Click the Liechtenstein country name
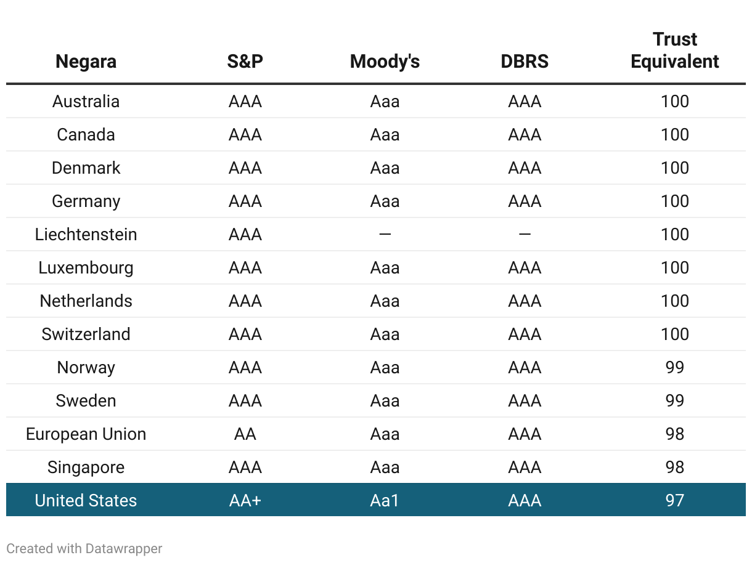This screenshot has width=752, height=563. (x=86, y=235)
